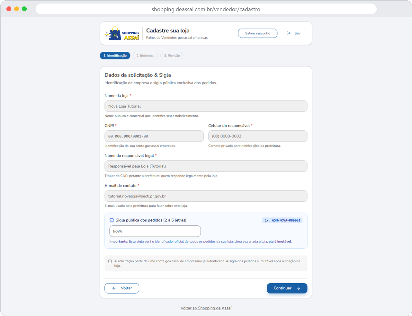Click the CNPJ helper text about gov.assaí account

pyautogui.click(x=140, y=146)
